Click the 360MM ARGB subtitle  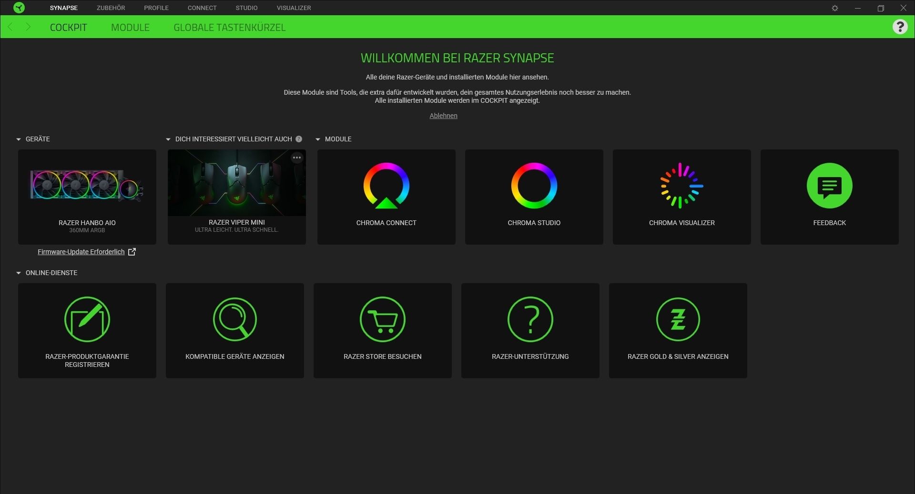click(x=87, y=230)
